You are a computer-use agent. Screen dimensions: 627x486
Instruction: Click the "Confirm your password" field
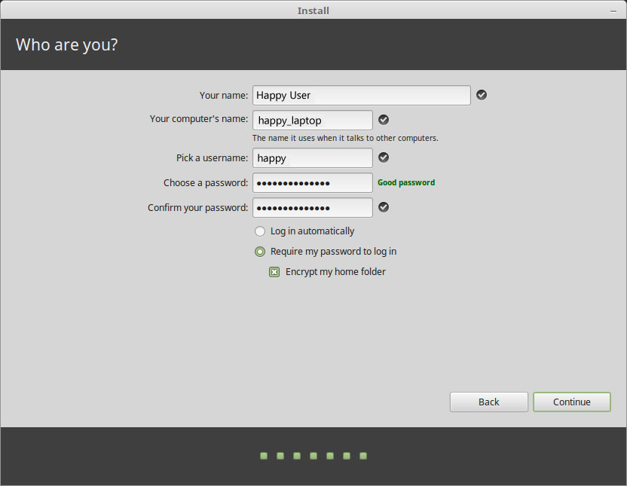click(x=312, y=207)
